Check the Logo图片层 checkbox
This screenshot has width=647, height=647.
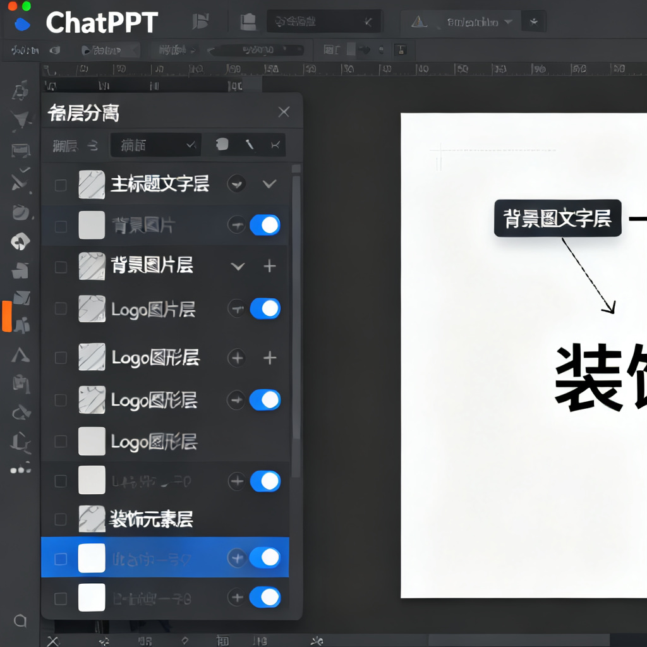point(61,308)
